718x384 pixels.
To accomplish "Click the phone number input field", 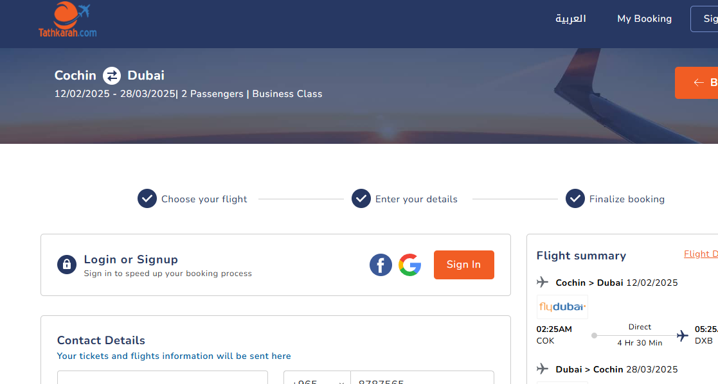I will pyautogui.click(x=422, y=378).
